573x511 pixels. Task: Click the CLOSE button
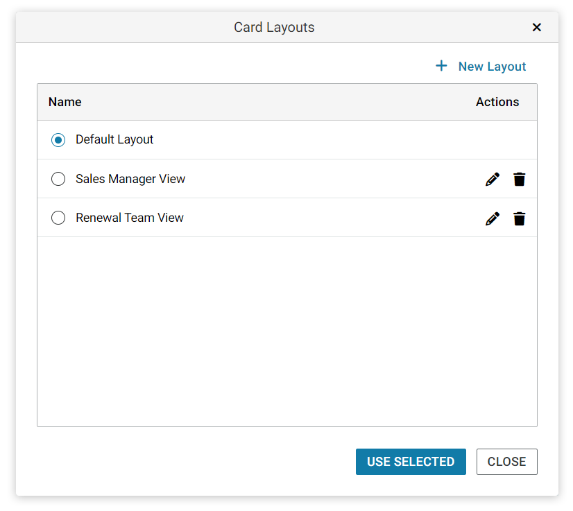(x=506, y=462)
